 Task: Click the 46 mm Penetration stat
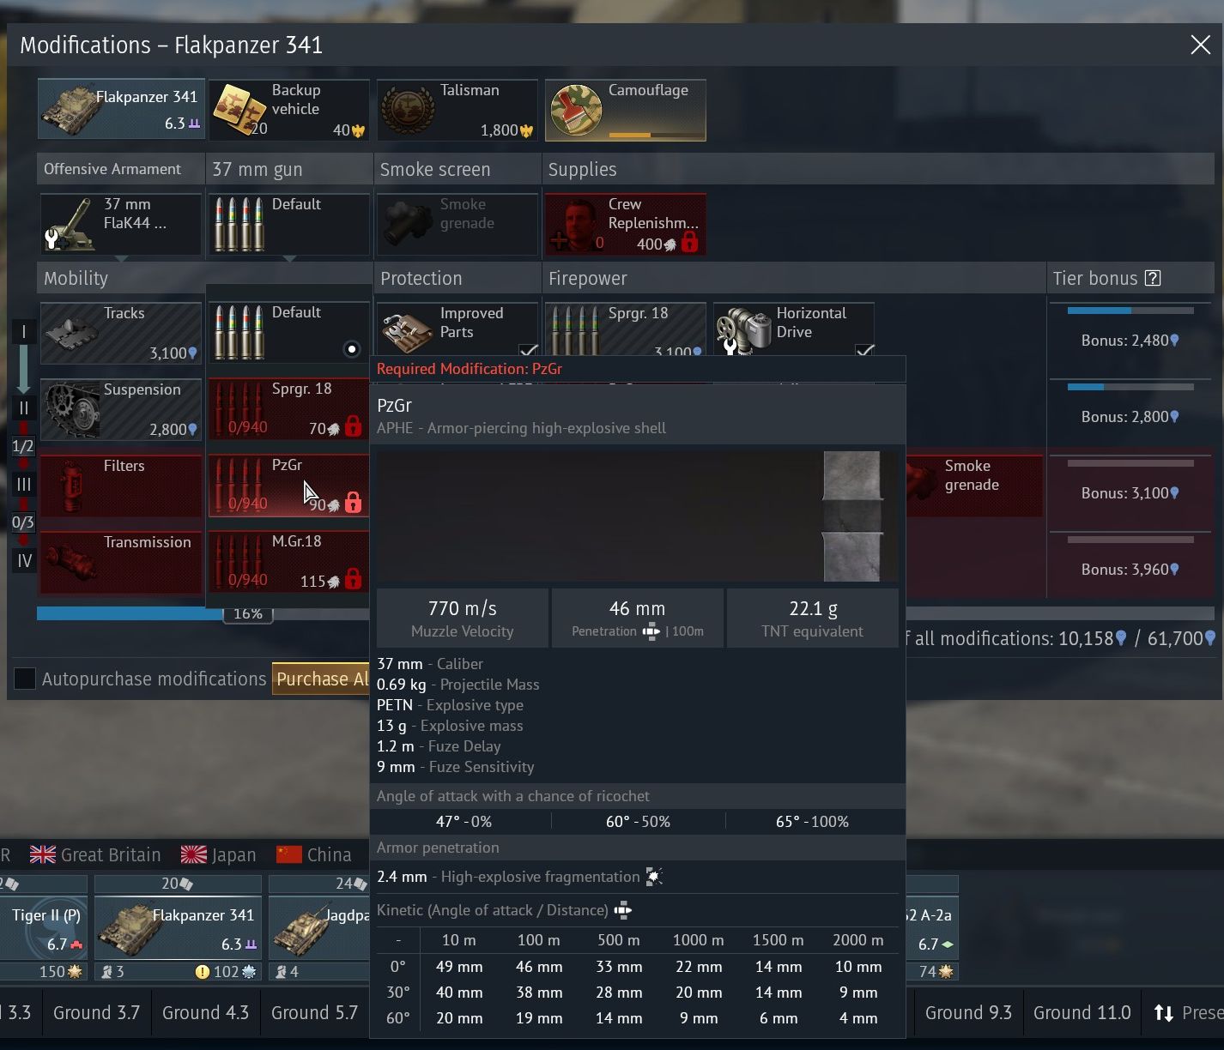[x=638, y=619]
